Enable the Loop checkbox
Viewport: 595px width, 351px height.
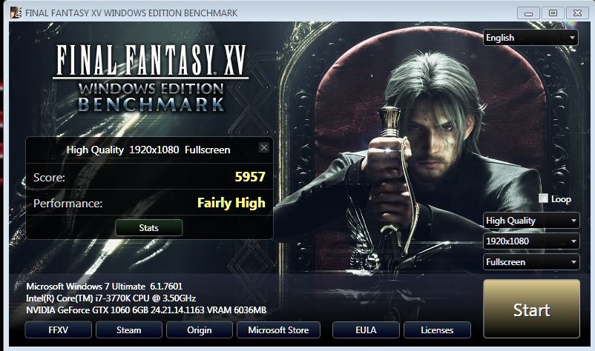tap(543, 198)
